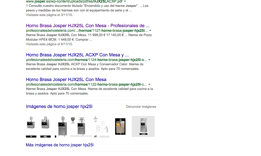Image resolution: width=261 pixels, height=156 pixels.
Task: Open the dropdown arrow beside the HJX25LACXP.pdf URL
Action: coord(125,1)
